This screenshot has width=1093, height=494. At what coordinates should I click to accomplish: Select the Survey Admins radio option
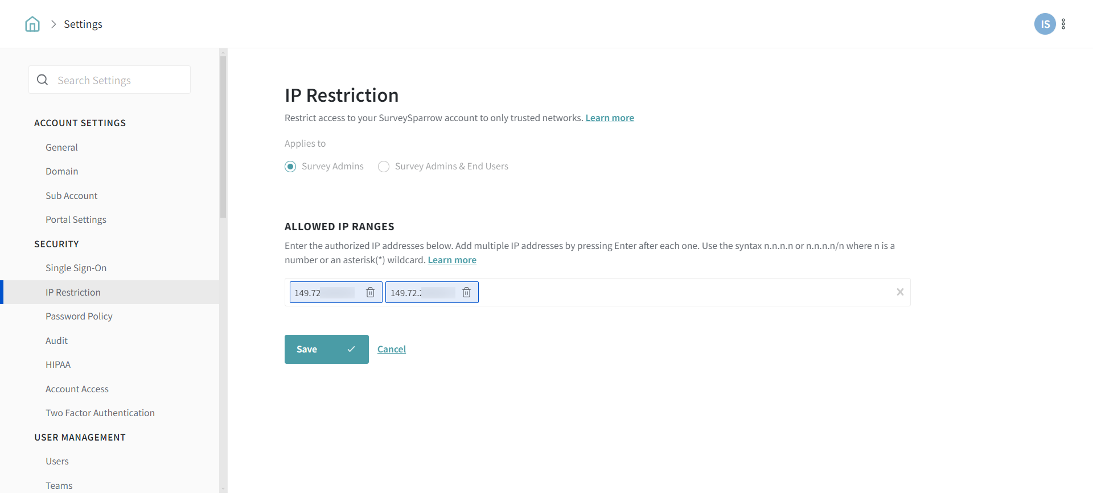coord(290,167)
